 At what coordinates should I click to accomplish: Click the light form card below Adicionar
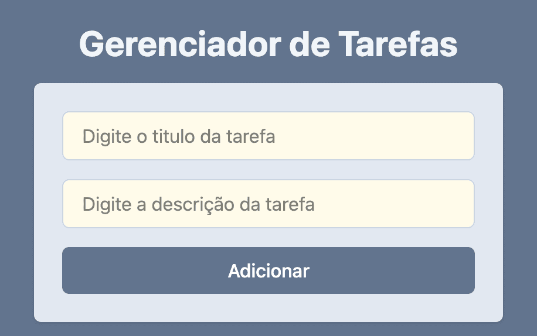268,308
